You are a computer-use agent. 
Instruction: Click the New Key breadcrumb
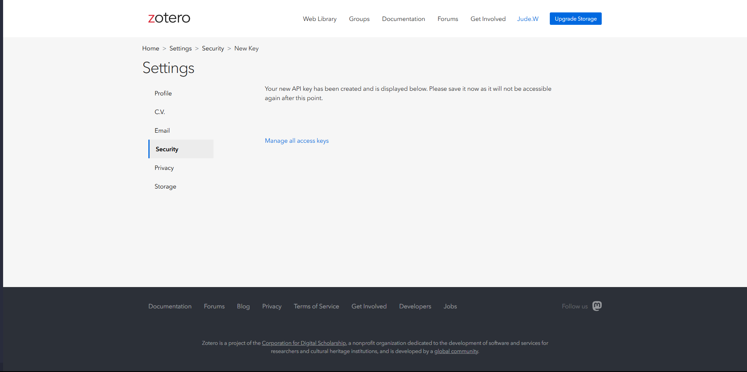(246, 48)
